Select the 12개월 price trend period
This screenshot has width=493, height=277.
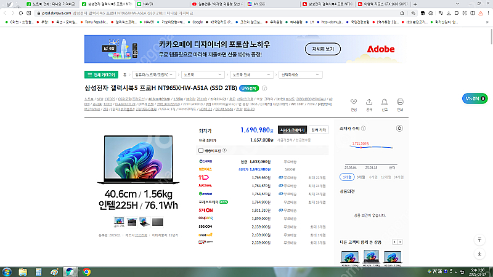tap(386, 177)
